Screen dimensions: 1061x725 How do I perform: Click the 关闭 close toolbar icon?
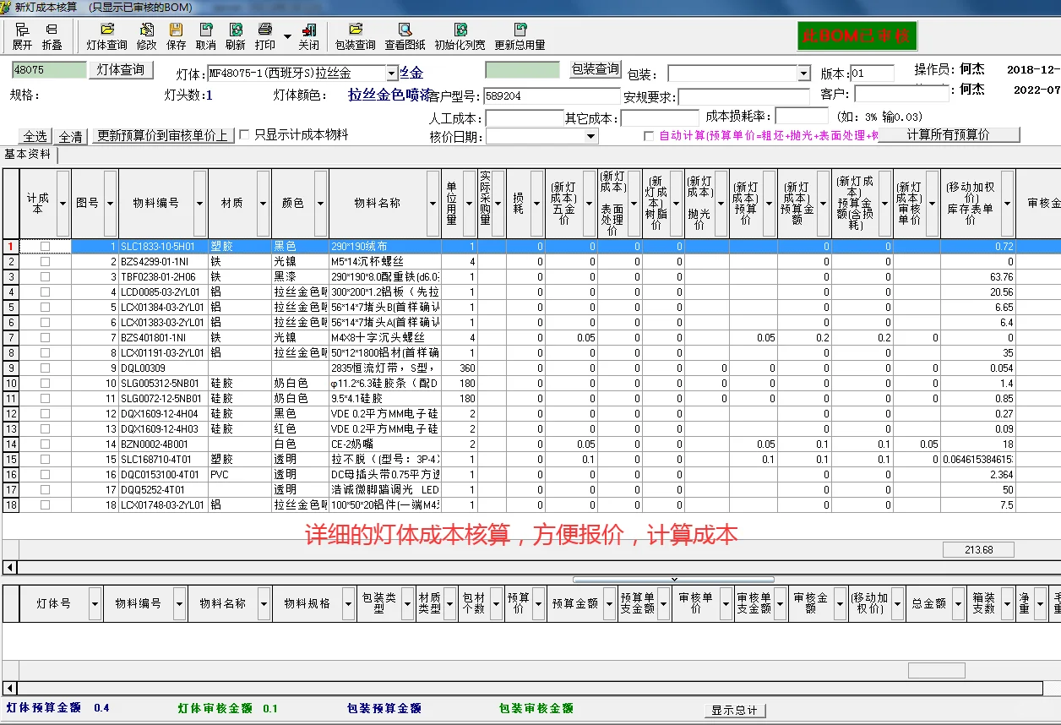point(308,36)
